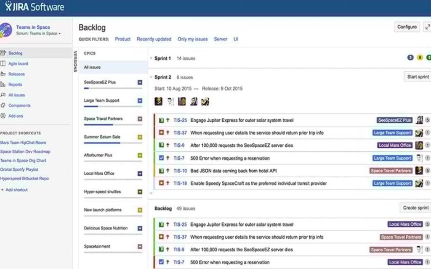The image size is (431, 269).
Task: Expand Sprint 1 with the chevron
Action: point(151,58)
